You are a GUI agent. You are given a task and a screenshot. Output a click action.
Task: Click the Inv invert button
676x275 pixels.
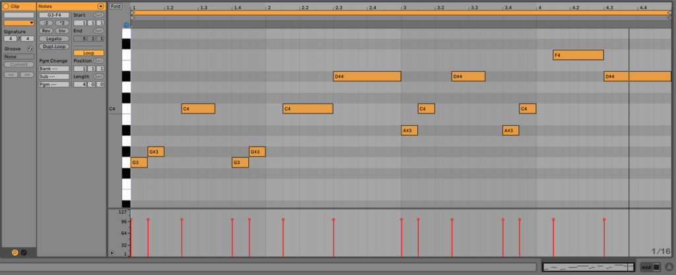[62, 31]
